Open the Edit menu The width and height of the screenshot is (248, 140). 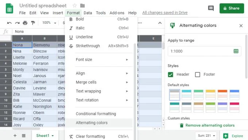pyautogui.click(x=33, y=13)
